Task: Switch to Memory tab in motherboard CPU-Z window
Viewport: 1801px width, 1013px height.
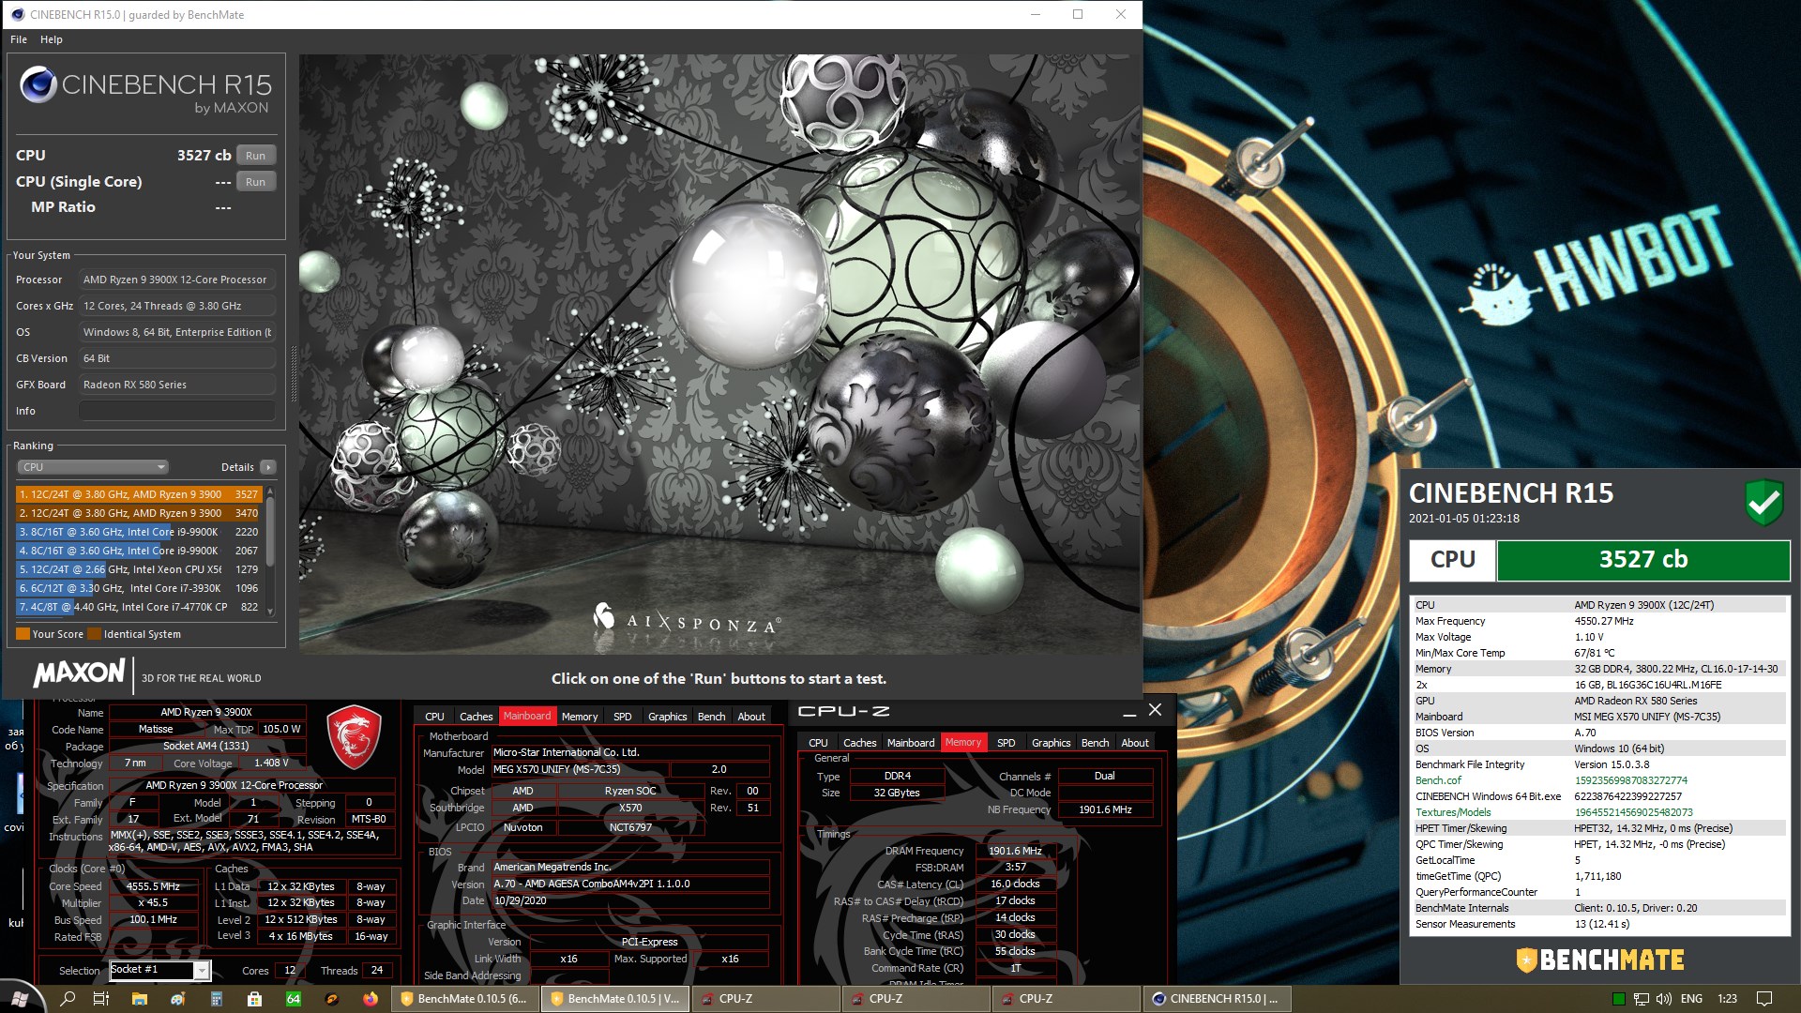Action: (580, 717)
